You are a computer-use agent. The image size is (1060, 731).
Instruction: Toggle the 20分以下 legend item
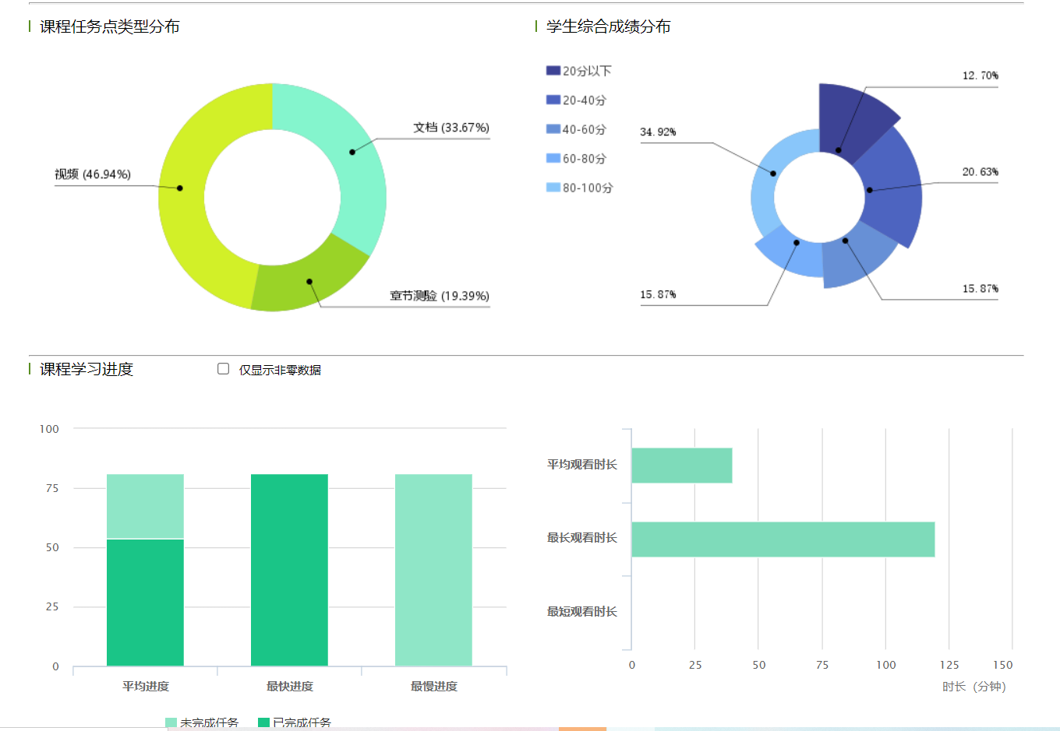[x=578, y=71]
